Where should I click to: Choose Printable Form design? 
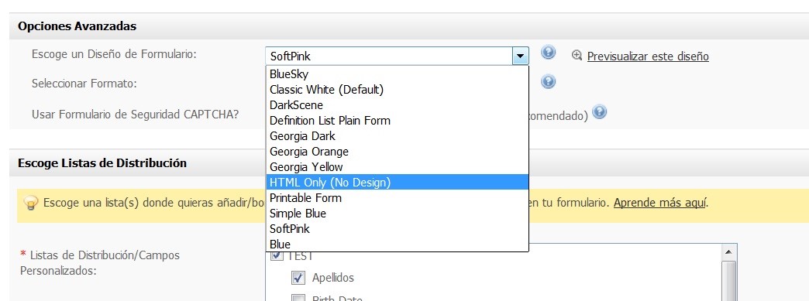pyautogui.click(x=398, y=197)
